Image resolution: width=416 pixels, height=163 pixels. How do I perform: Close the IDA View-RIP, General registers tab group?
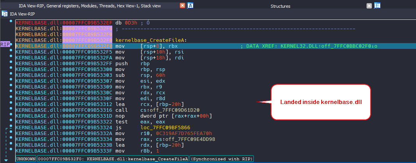coord(182,5)
